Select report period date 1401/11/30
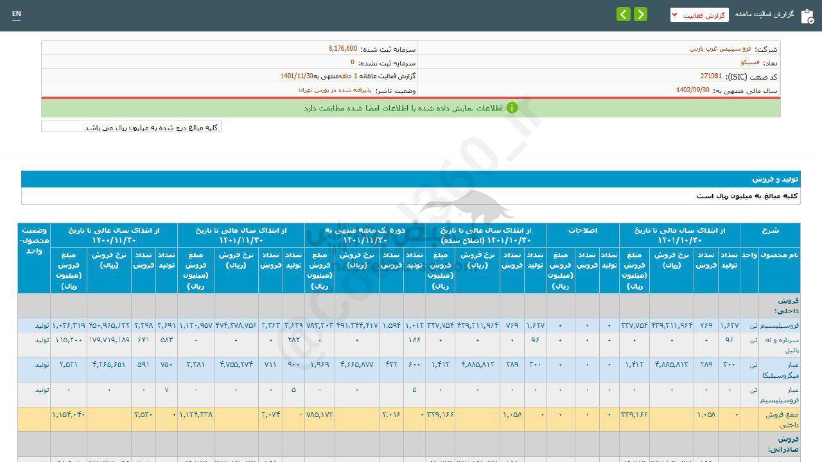Screen dimensions: 822x462 pyautogui.click(x=297, y=76)
